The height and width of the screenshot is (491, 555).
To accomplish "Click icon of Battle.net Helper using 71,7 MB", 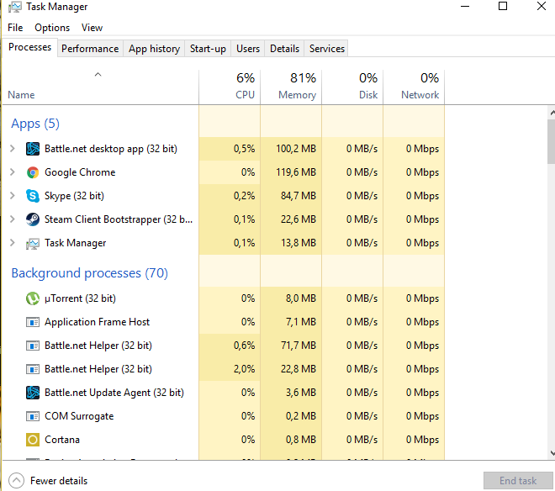I will (x=33, y=346).
